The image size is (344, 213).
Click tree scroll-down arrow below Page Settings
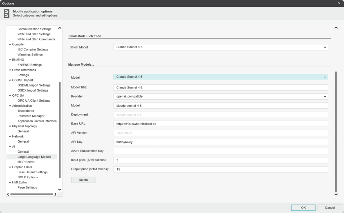coord(60,189)
